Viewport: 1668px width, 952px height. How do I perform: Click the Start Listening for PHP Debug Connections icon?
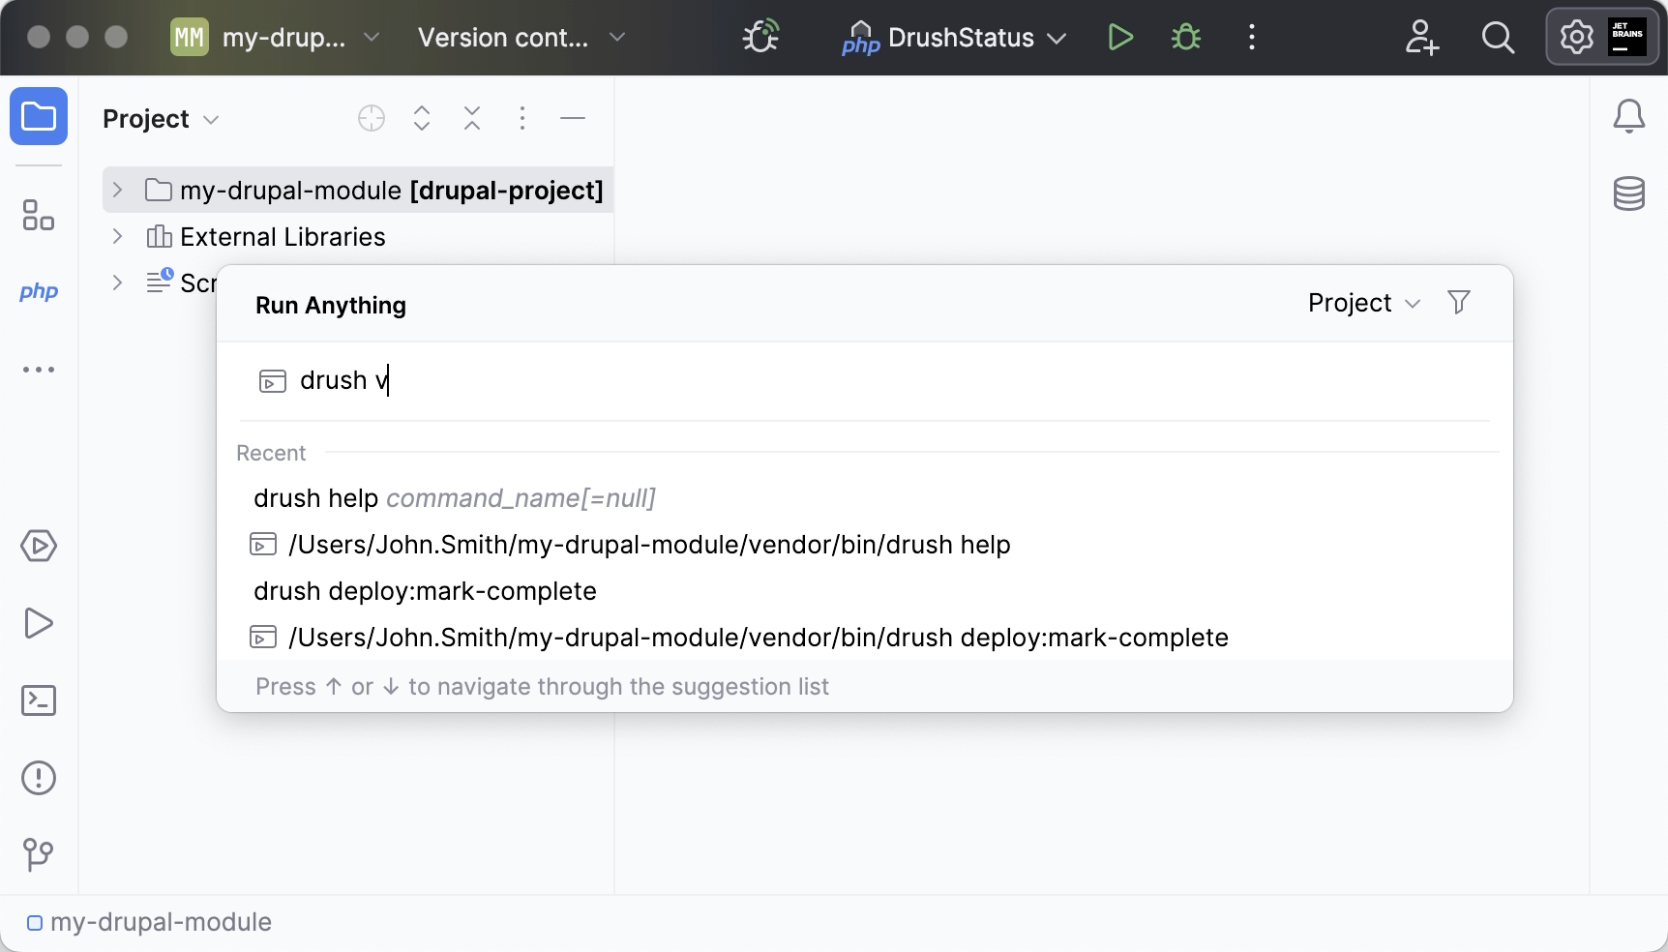tap(760, 38)
